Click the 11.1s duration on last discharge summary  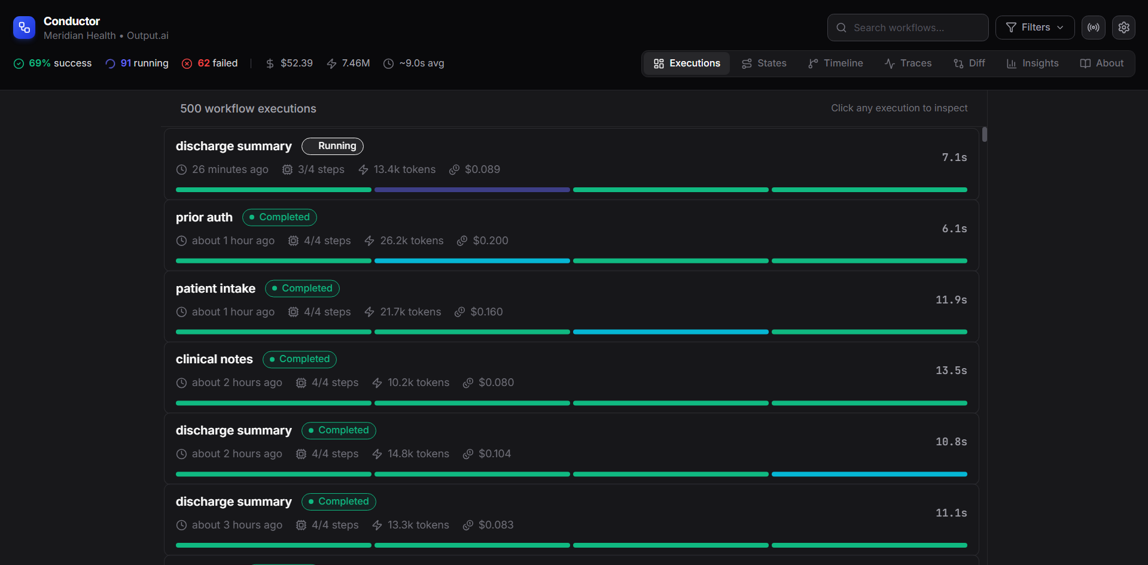951,513
